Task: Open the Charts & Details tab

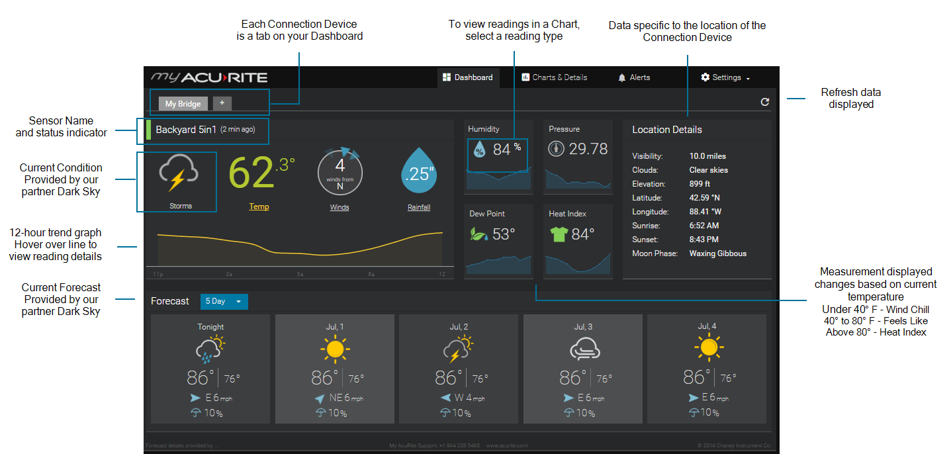Action: (x=555, y=77)
